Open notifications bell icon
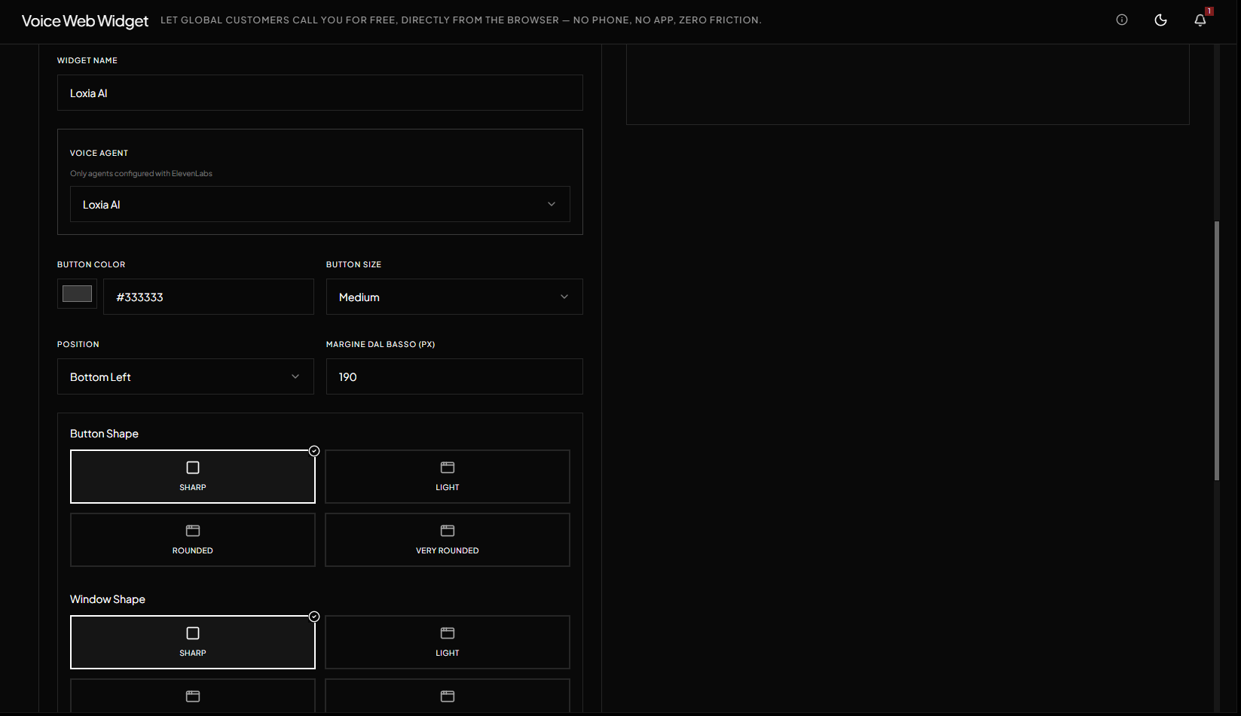Image resolution: width=1241 pixels, height=716 pixels. point(1200,20)
